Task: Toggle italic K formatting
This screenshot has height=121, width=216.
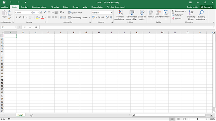Action: coord(20,17)
